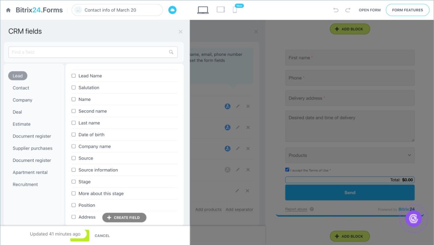This screenshot has height=245, width=434.
Task: Close the form settings panel behind
Action: point(256,32)
